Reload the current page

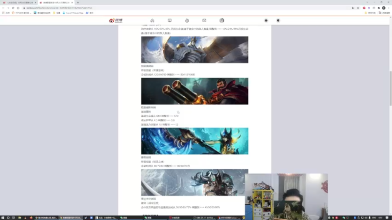(13, 8)
